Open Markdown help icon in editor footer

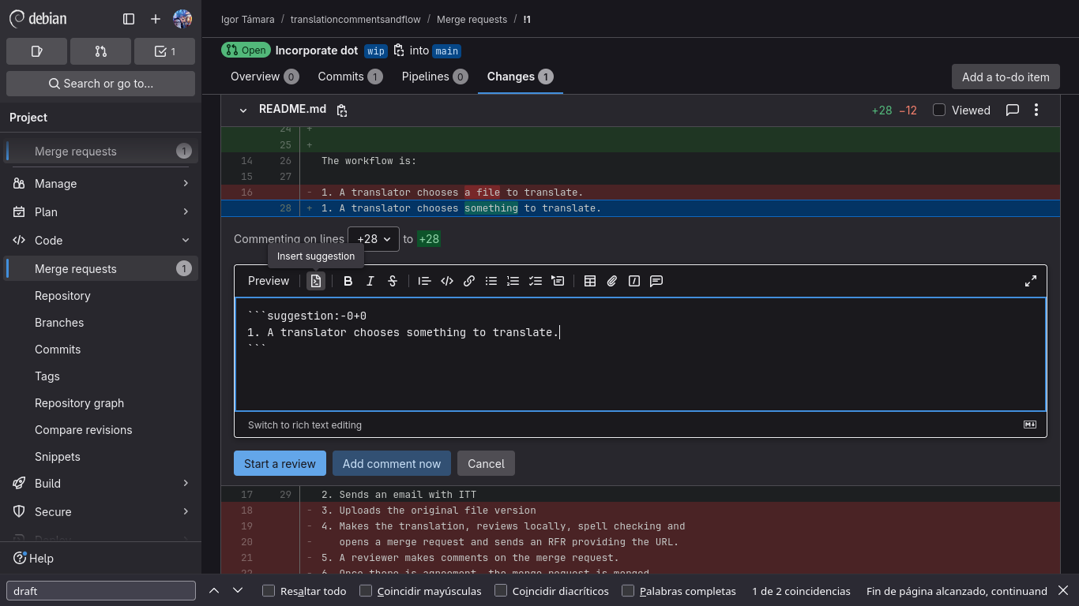tap(1030, 425)
